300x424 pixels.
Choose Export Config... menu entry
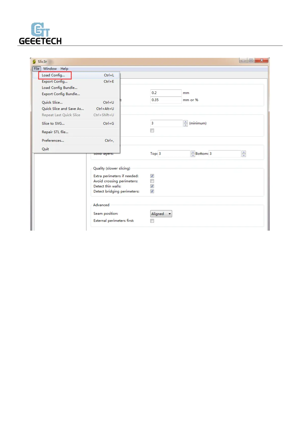[x=76, y=81]
